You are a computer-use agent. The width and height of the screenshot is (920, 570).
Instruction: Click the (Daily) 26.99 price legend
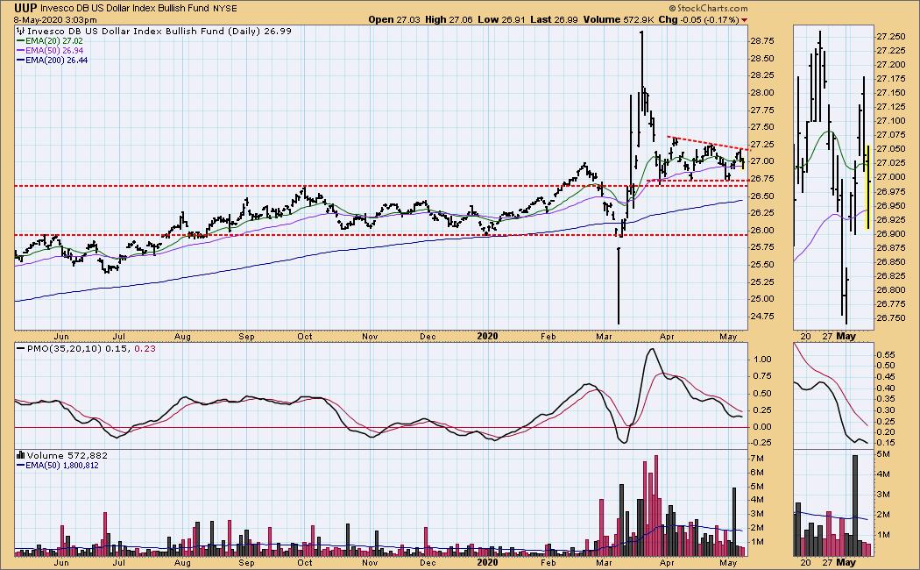pos(259,31)
